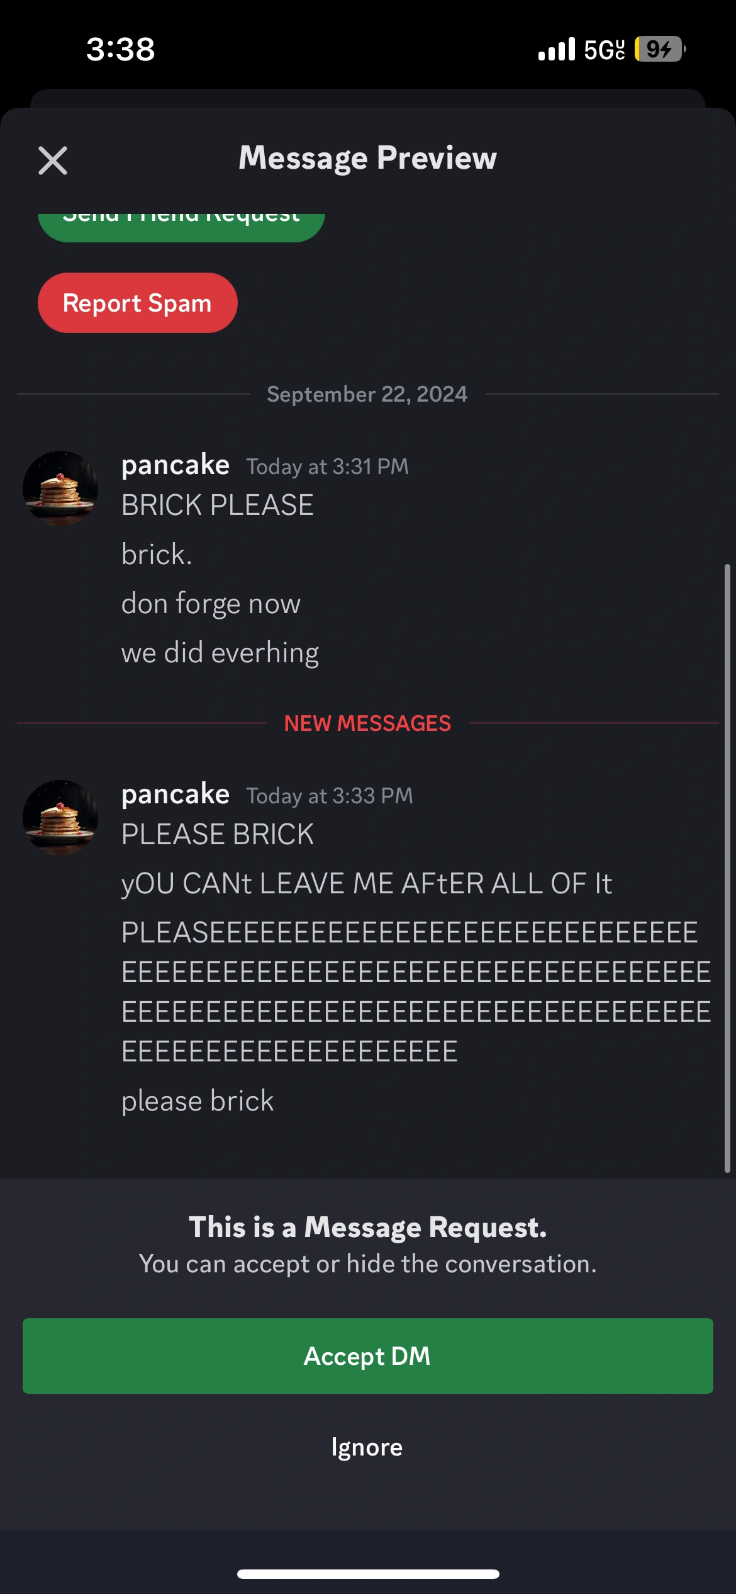Select the long "PLEASEEEEE" message
The width and height of the screenshot is (736, 1594).
tap(415, 992)
